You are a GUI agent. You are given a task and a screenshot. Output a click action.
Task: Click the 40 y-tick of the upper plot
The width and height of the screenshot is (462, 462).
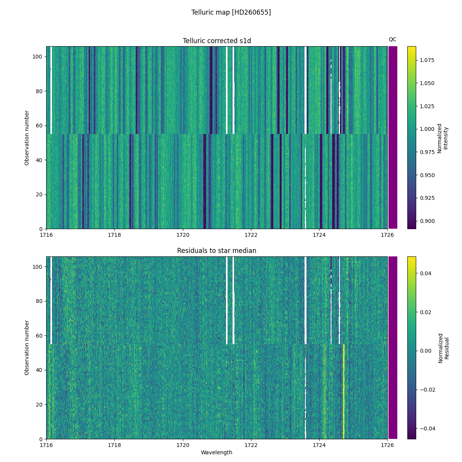click(40, 160)
